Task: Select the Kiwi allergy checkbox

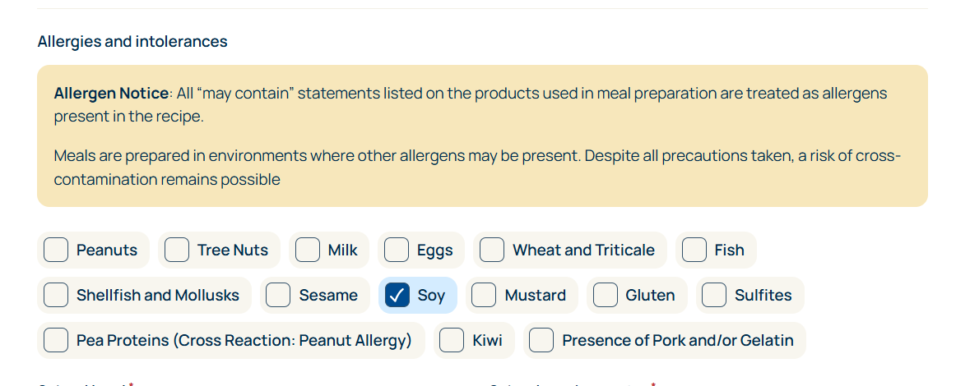Action: pos(452,340)
